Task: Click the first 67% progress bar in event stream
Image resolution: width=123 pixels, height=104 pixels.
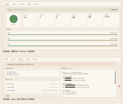Action: tap(68, 78)
